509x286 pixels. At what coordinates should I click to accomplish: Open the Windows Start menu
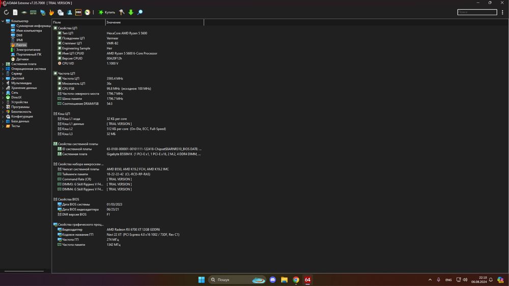[201, 279]
